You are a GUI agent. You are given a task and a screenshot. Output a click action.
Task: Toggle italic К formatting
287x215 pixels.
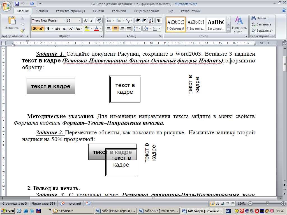pyautogui.click(x=41, y=29)
